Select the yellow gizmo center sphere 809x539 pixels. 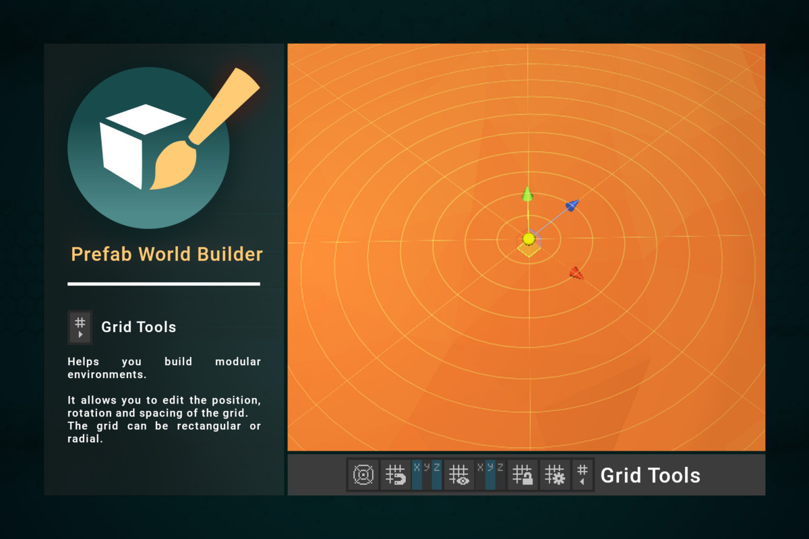coord(529,239)
